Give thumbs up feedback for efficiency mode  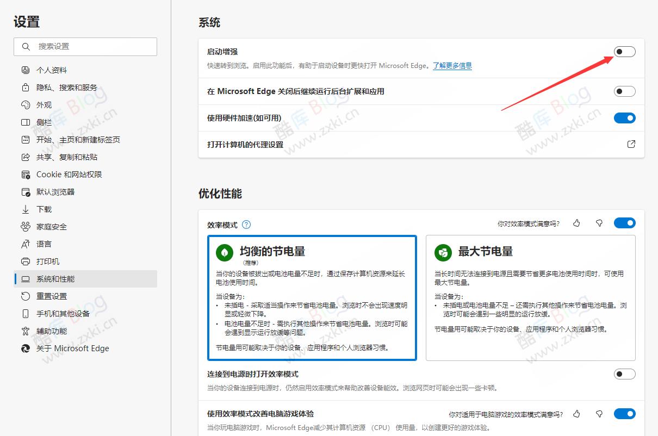click(x=576, y=223)
